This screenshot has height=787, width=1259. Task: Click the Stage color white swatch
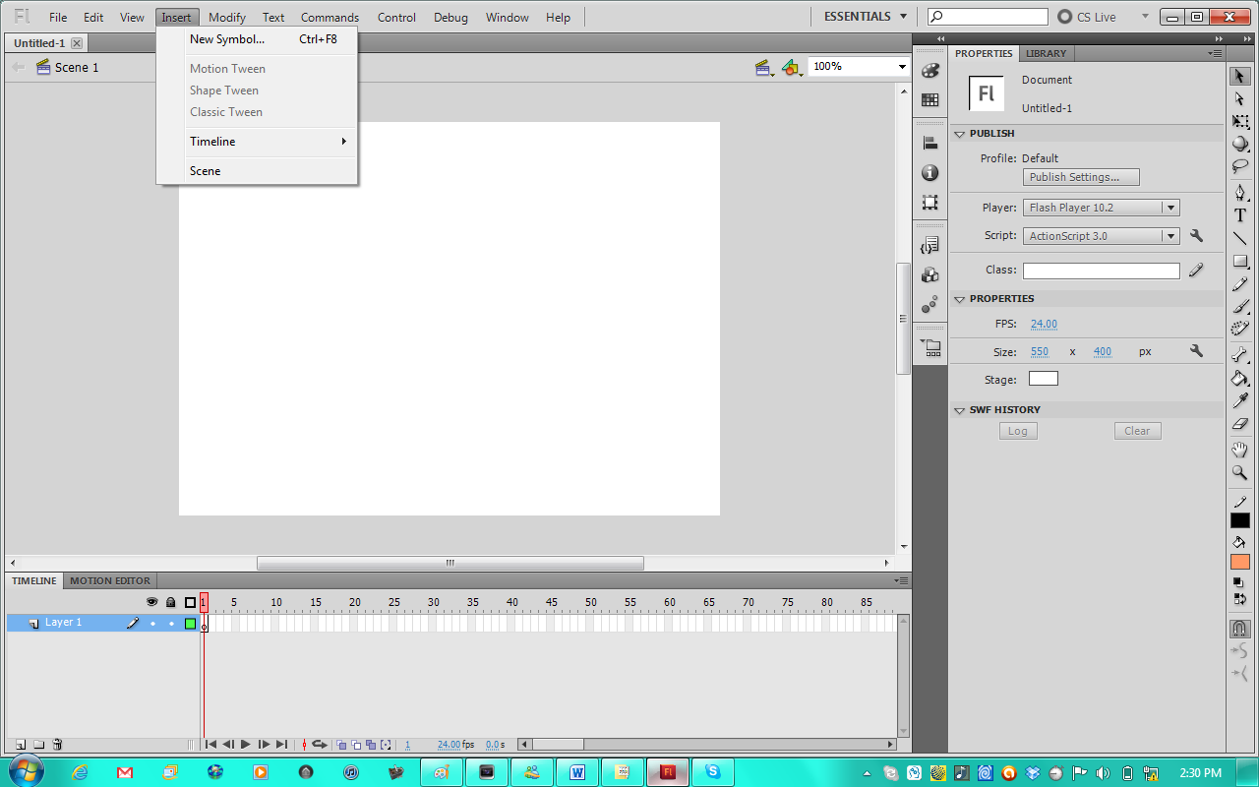tap(1044, 379)
